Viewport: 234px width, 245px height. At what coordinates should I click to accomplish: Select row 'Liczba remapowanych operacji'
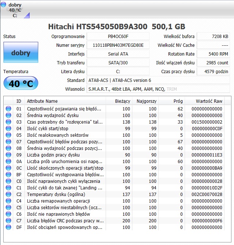(114, 201)
